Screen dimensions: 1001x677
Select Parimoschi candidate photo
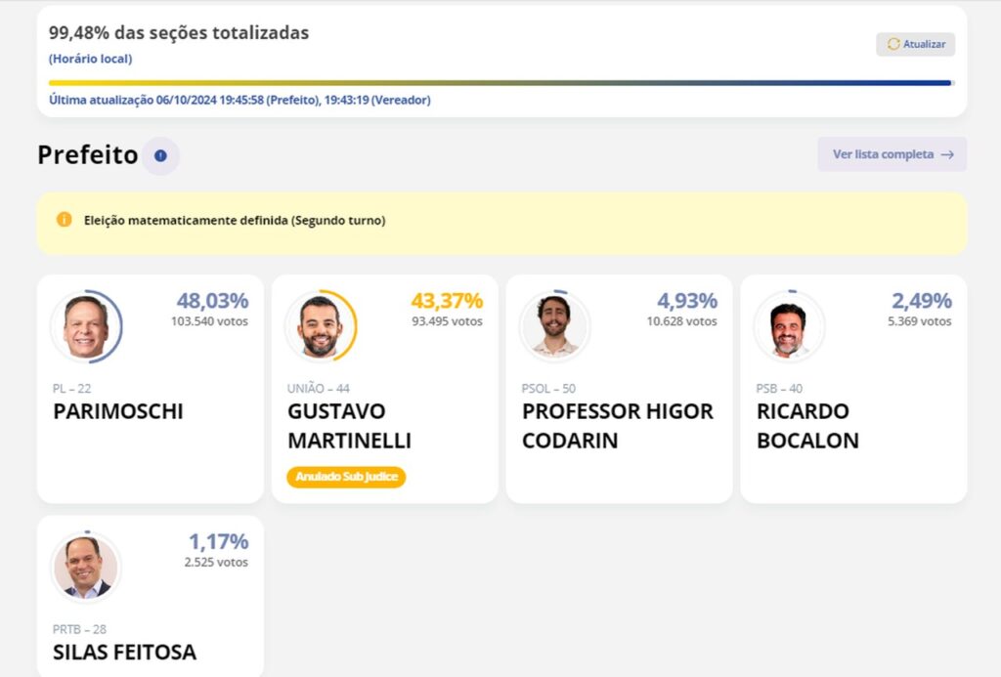[x=86, y=326]
